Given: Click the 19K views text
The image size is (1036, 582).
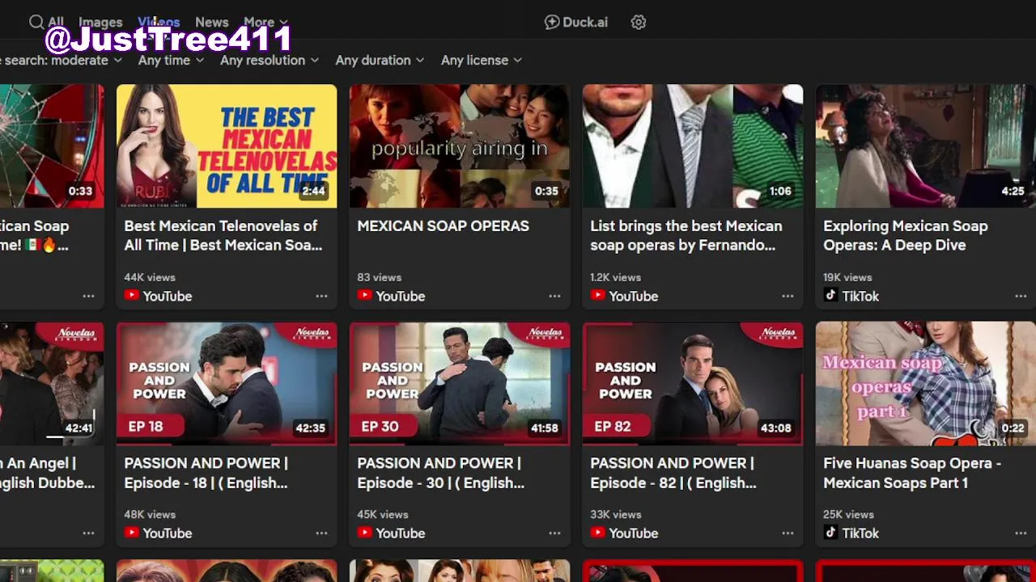Looking at the screenshot, I should tap(847, 277).
